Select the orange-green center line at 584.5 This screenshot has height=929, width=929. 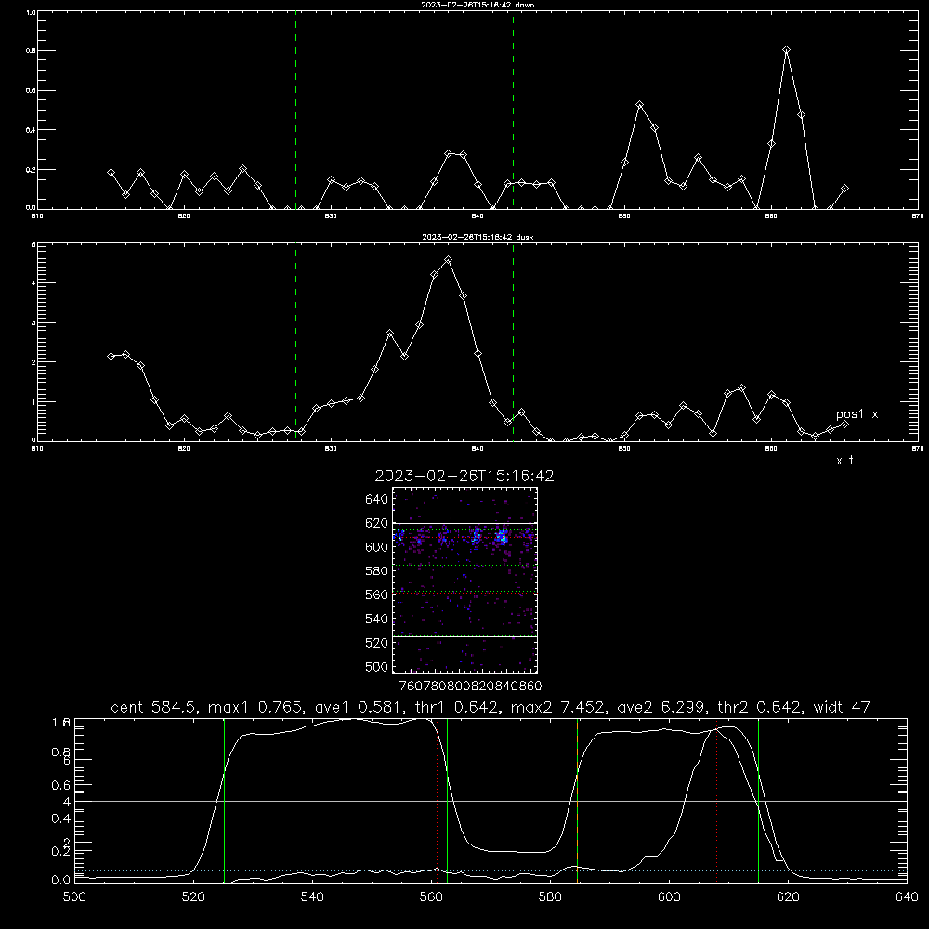(x=577, y=801)
